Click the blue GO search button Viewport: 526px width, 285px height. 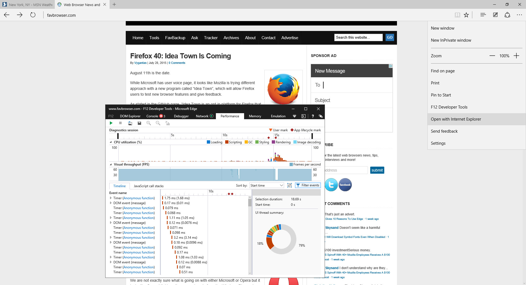pyautogui.click(x=390, y=38)
